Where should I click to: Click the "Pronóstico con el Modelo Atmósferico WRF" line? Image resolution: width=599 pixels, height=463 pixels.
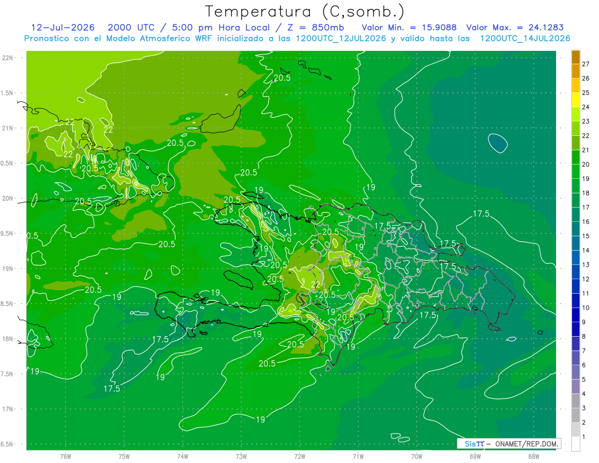pyautogui.click(x=297, y=38)
